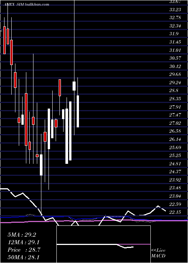
Task: Click the 29.68 price axis label
Action: [x=175, y=74]
